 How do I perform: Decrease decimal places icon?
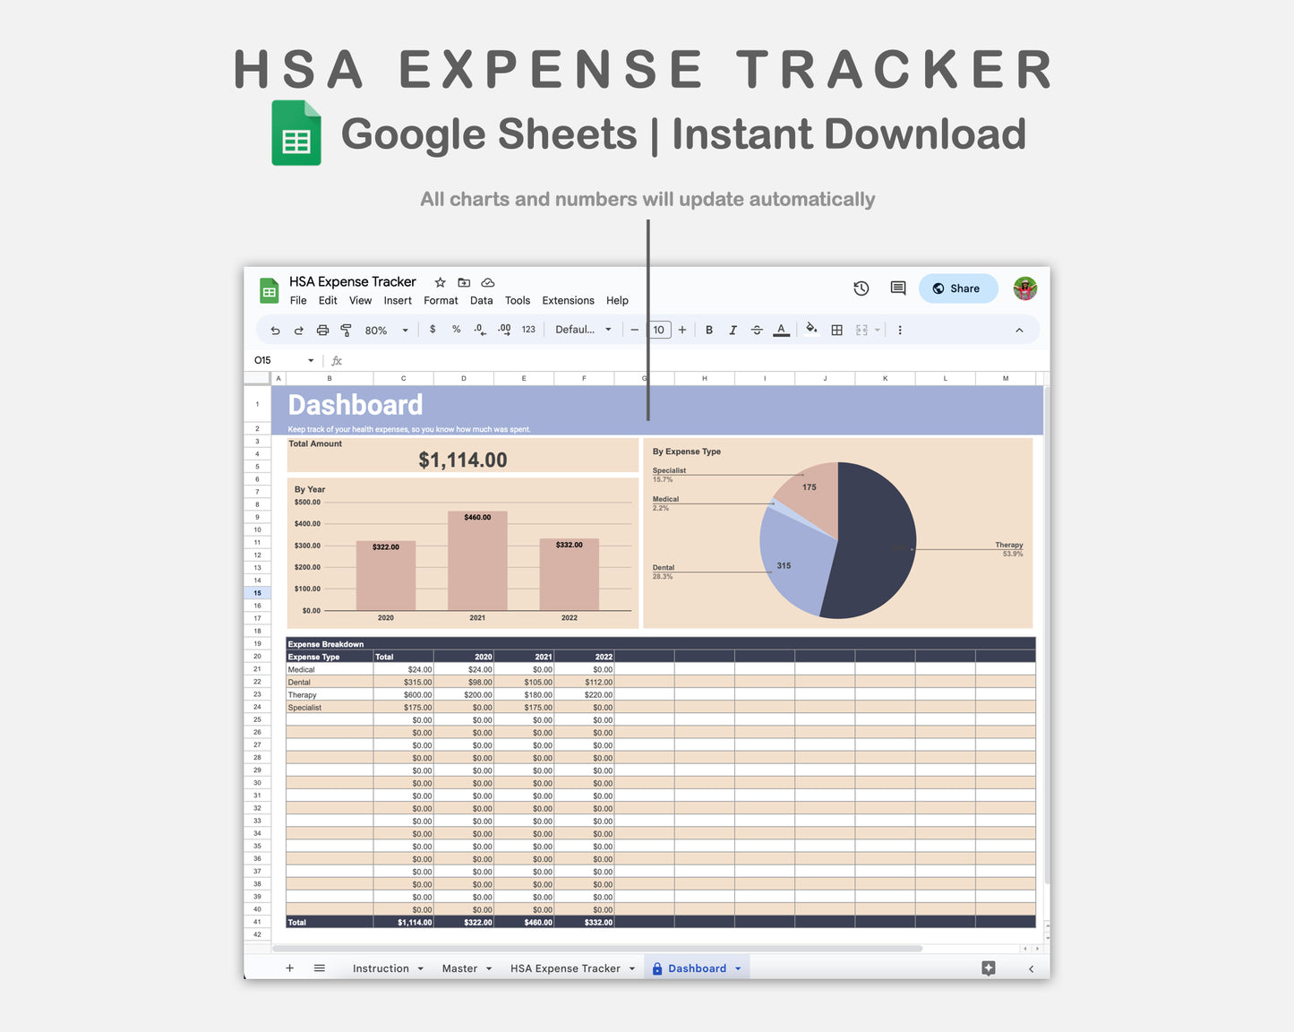478,330
